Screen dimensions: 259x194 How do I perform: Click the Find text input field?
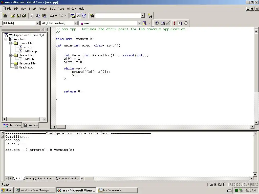(118, 16)
